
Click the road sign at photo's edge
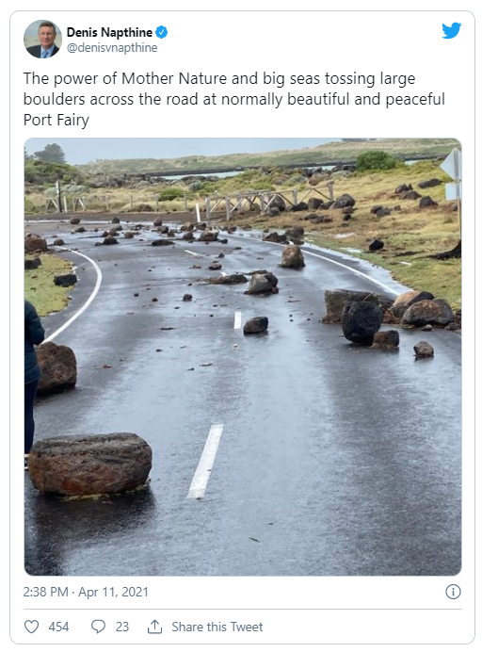pyautogui.click(x=452, y=174)
